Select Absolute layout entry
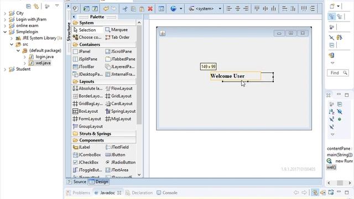This screenshot has height=199, width=354. (x=87, y=88)
